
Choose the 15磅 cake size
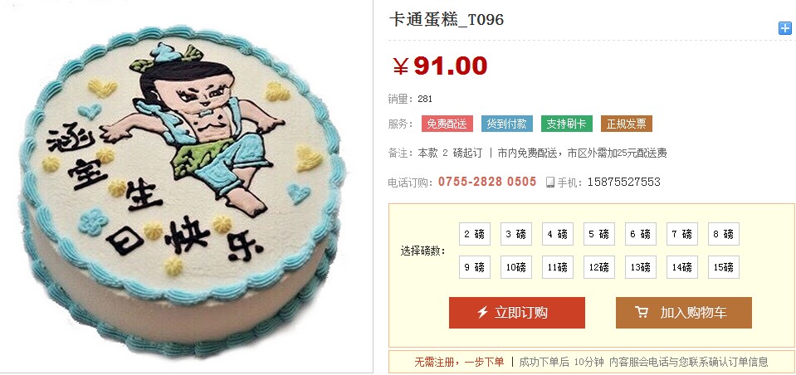point(724,267)
